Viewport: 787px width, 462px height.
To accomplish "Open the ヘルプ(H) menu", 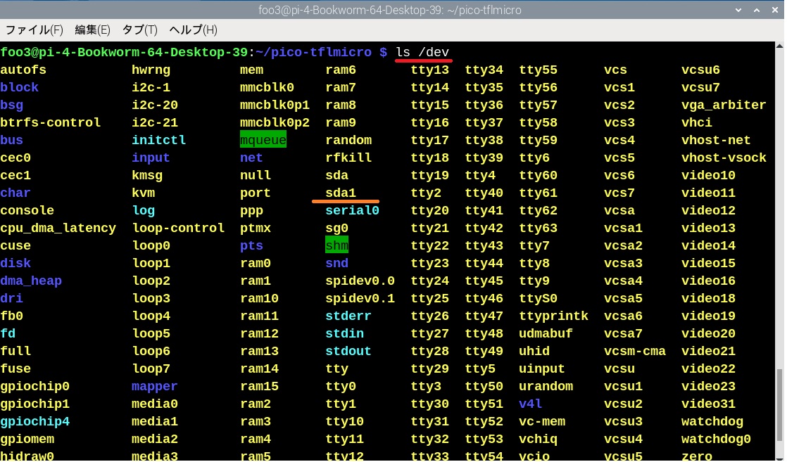I will [193, 30].
